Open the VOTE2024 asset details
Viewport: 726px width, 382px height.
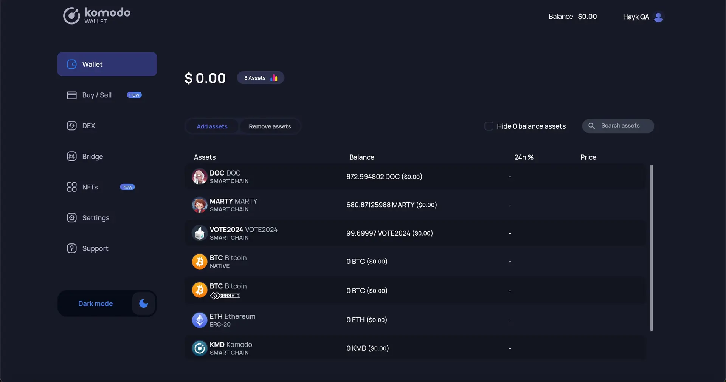(378, 233)
